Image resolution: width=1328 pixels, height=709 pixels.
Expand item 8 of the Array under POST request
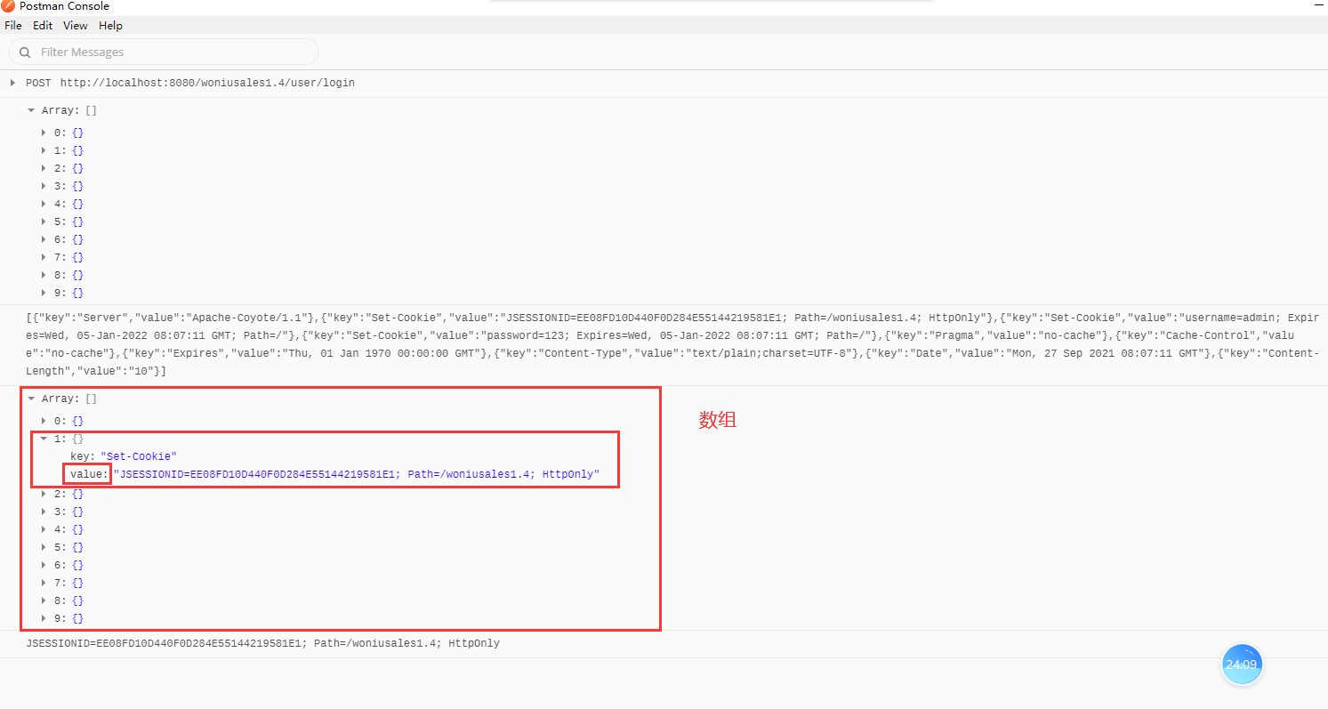44,275
